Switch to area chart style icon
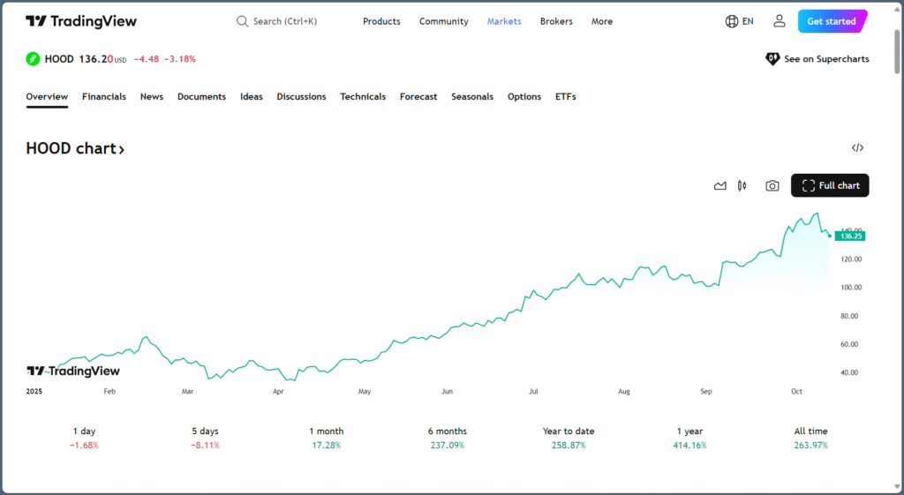The width and height of the screenshot is (904, 495). (719, 185)
